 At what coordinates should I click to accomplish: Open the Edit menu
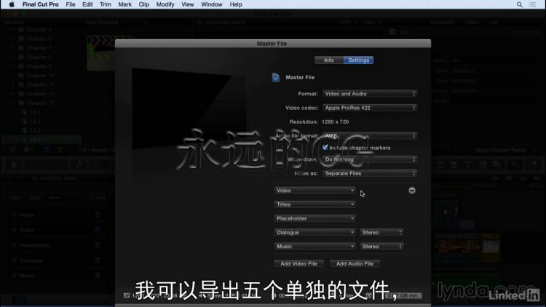[x=87, y=4]
